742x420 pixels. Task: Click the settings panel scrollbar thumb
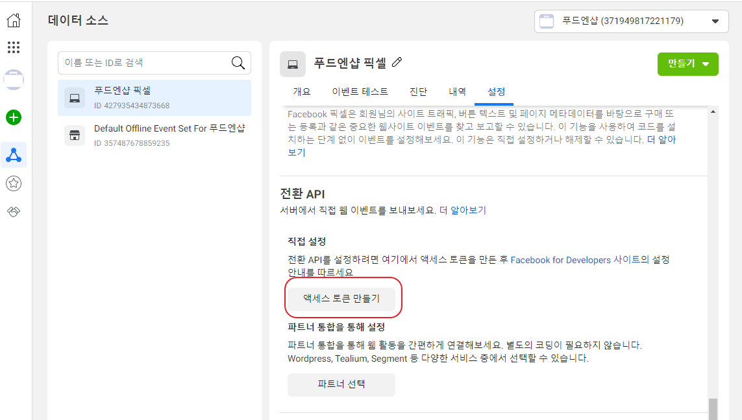point(713,409)
